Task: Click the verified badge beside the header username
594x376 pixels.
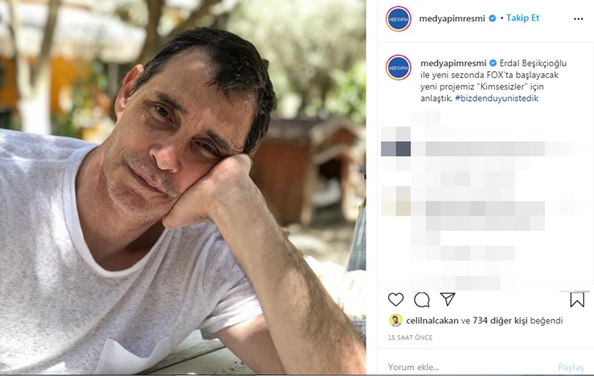Action: tap(492, 18)
